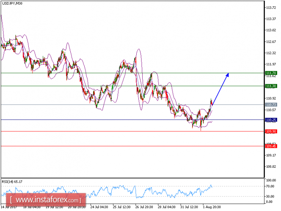Viewport: 281px width, 211px height.
Task: Click the 110.57 price axis label
Action: coord(271,110)
